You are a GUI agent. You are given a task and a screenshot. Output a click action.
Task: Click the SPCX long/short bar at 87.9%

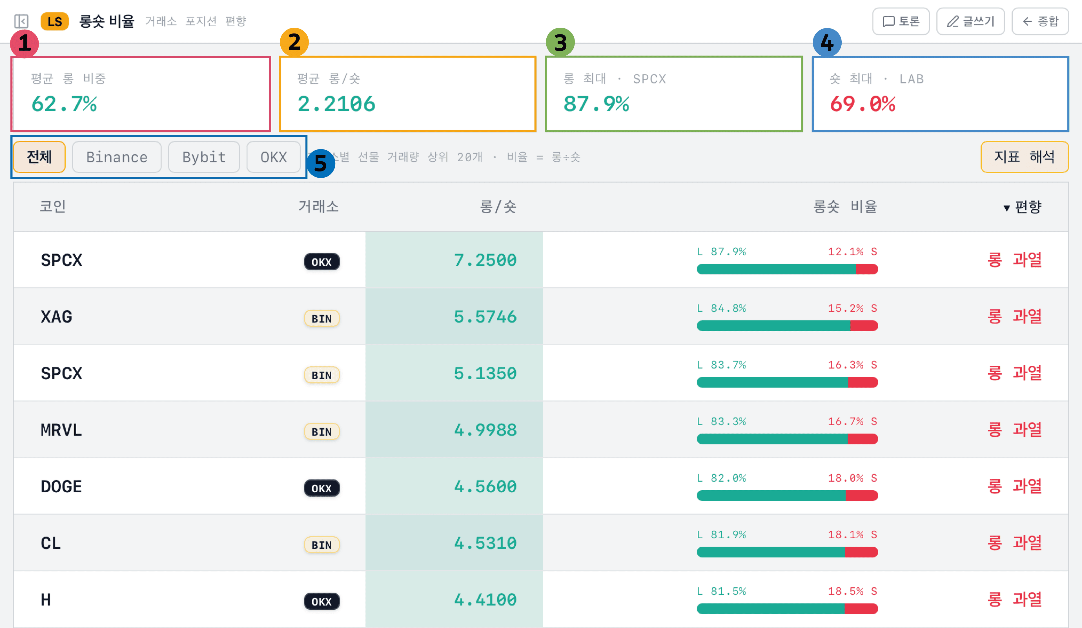tap(787, 269)
